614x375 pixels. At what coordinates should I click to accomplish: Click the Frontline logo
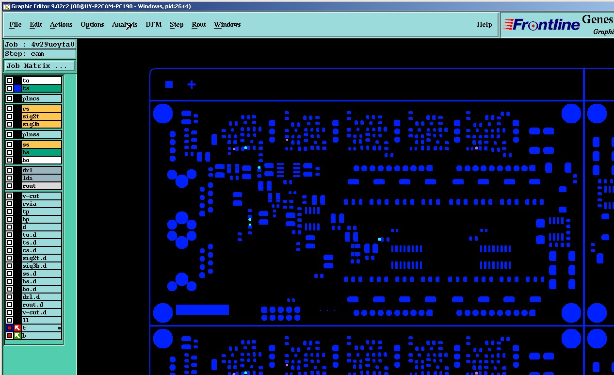pyautogui.click(x=542, y=24)
